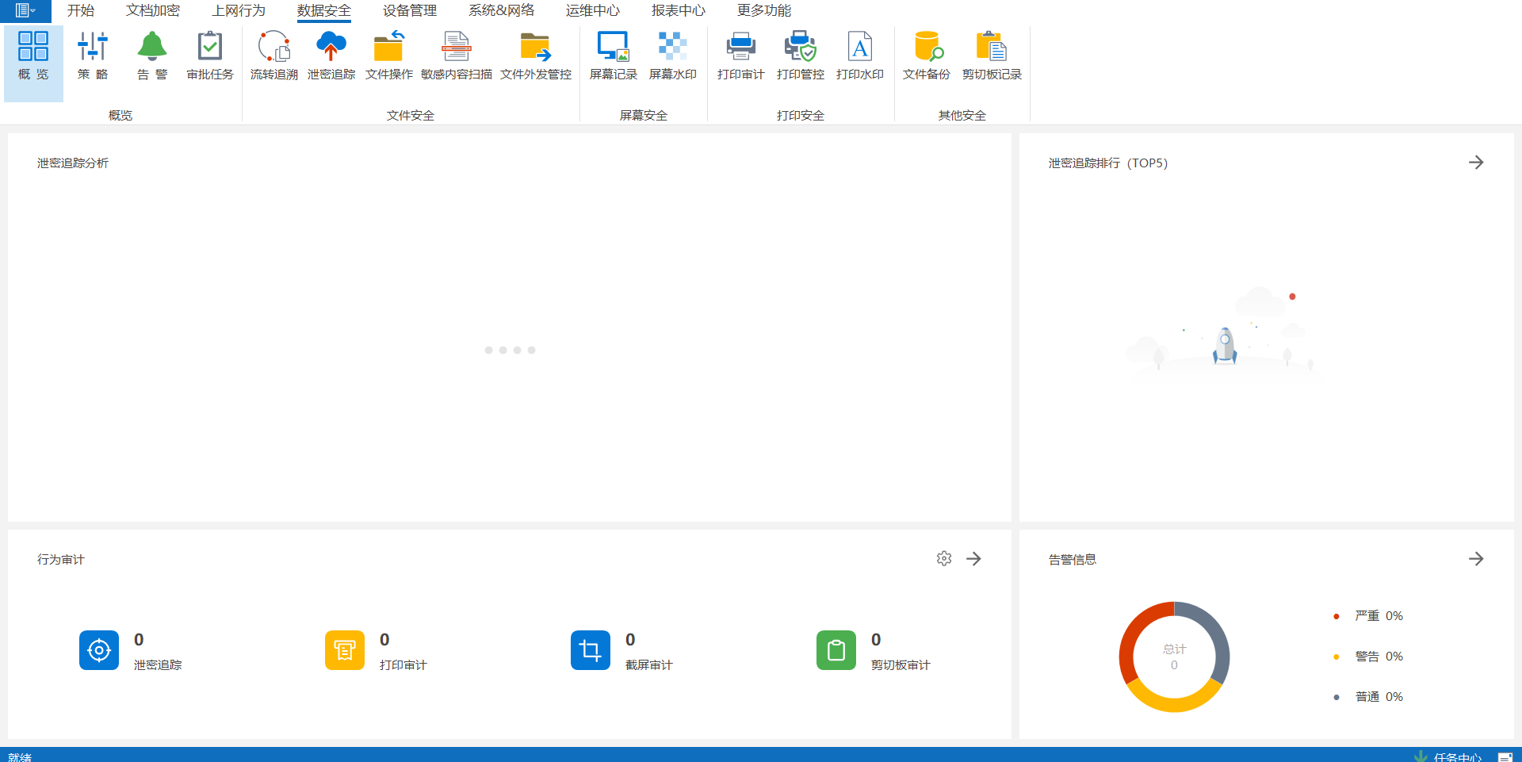Click the 泄密追踪分析 panel title
The image size is (1522, 762).
point(73,163)
